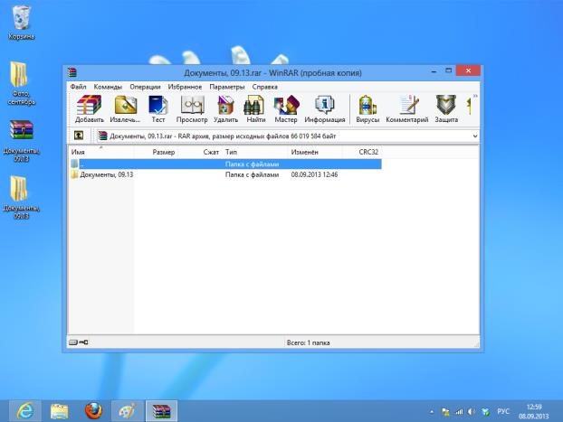Viewport: 563px width, 422px height.
Task: Click the WinRAR title bar app icon
Action: 72,72
